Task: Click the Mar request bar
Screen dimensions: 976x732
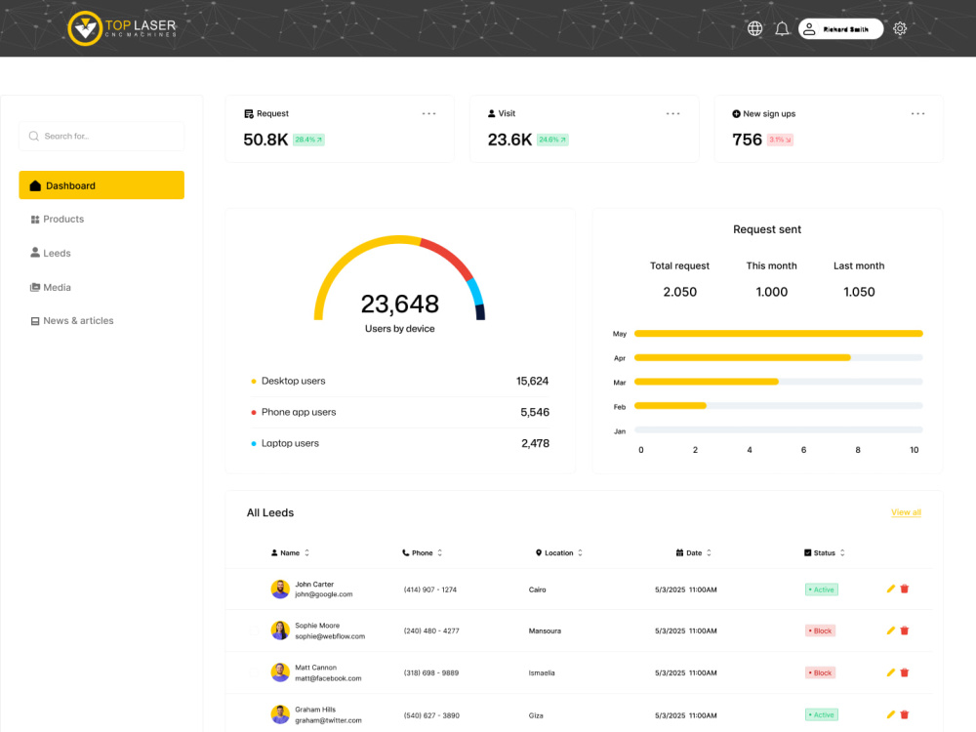Action: [x=707, y=382]
